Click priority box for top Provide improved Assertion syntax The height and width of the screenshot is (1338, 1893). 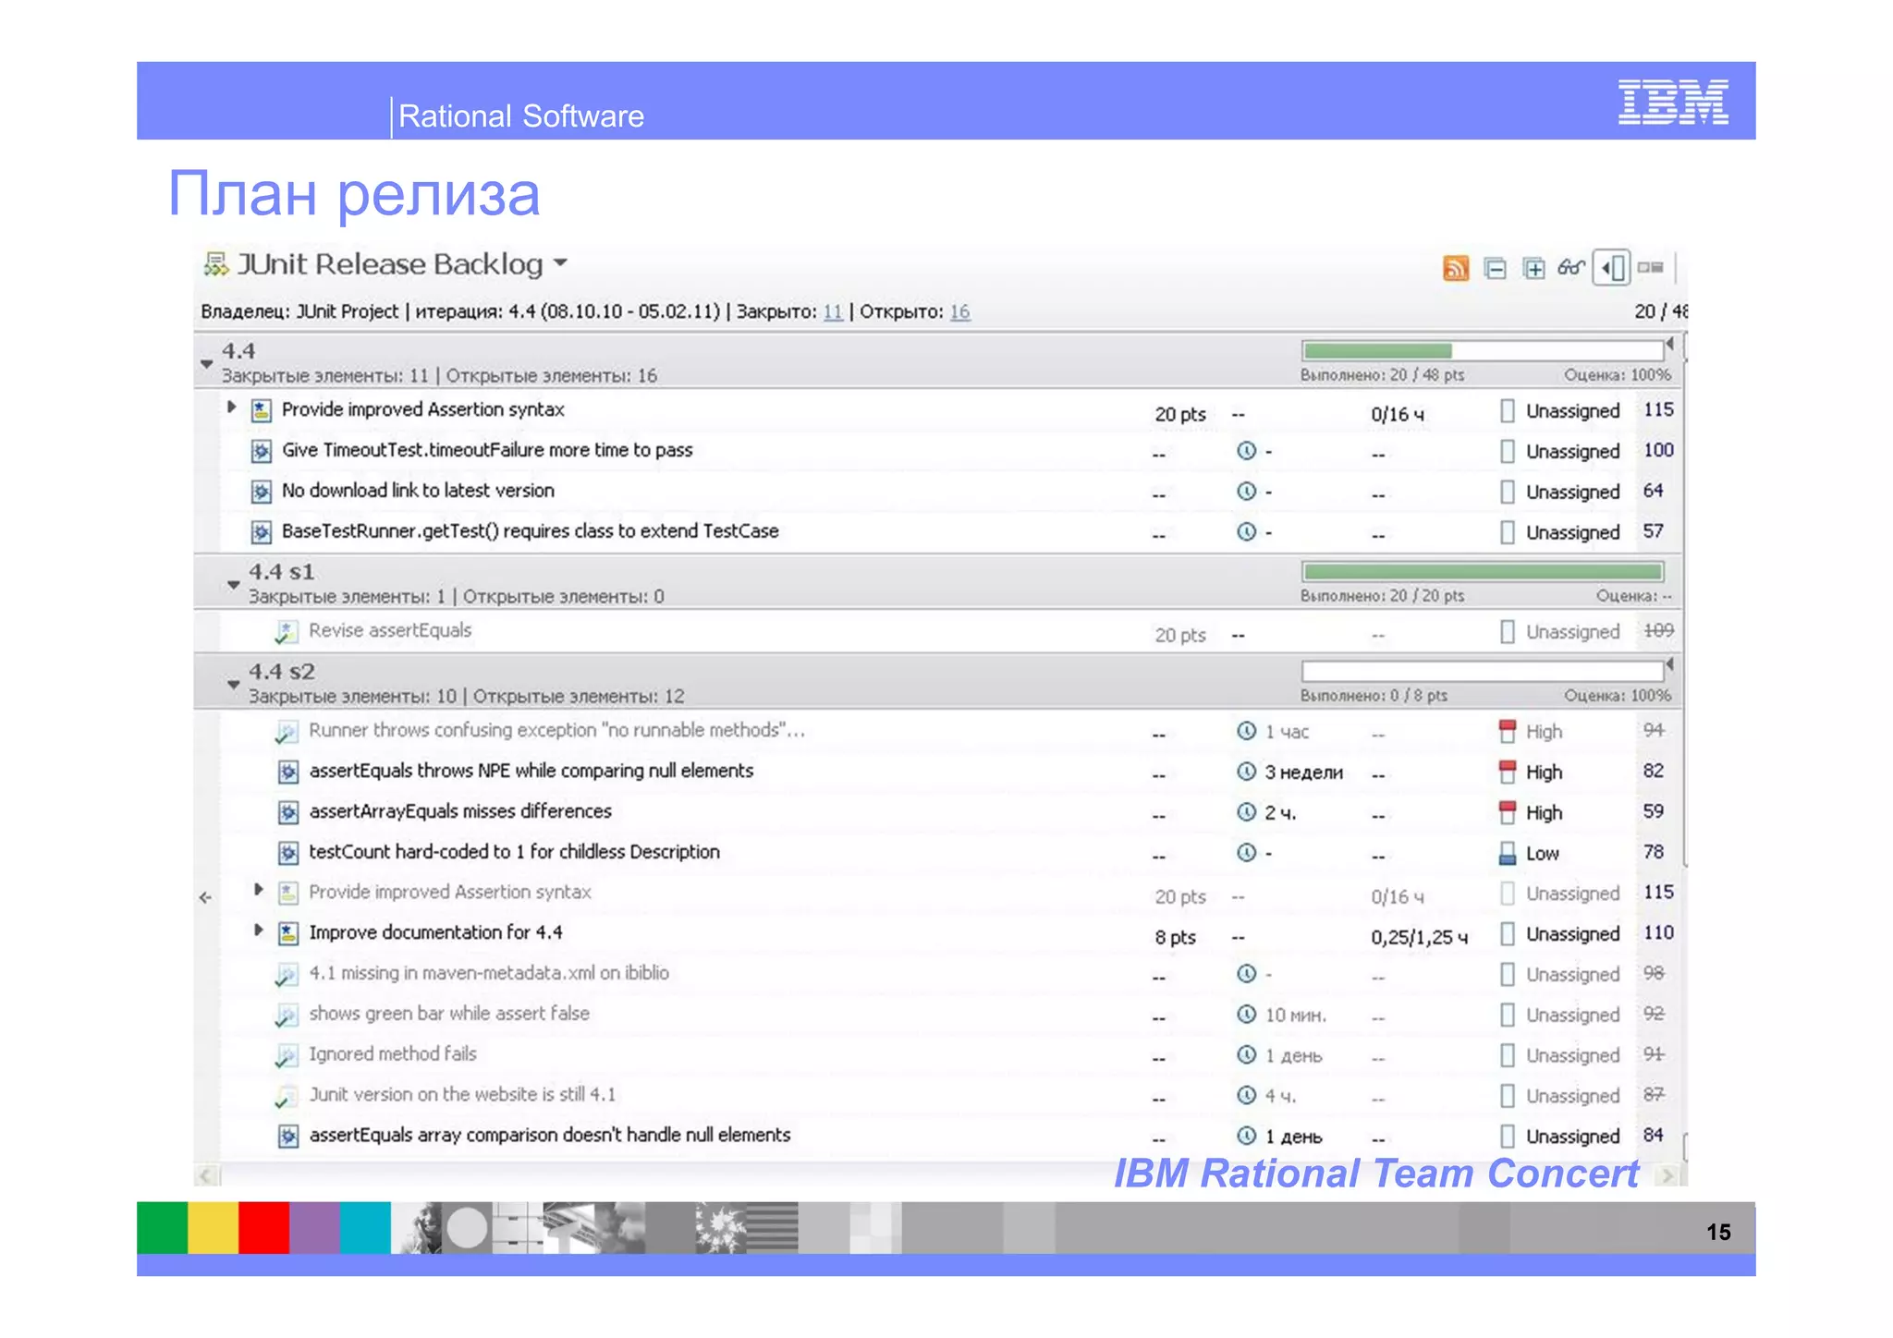tap(1508, 411)
